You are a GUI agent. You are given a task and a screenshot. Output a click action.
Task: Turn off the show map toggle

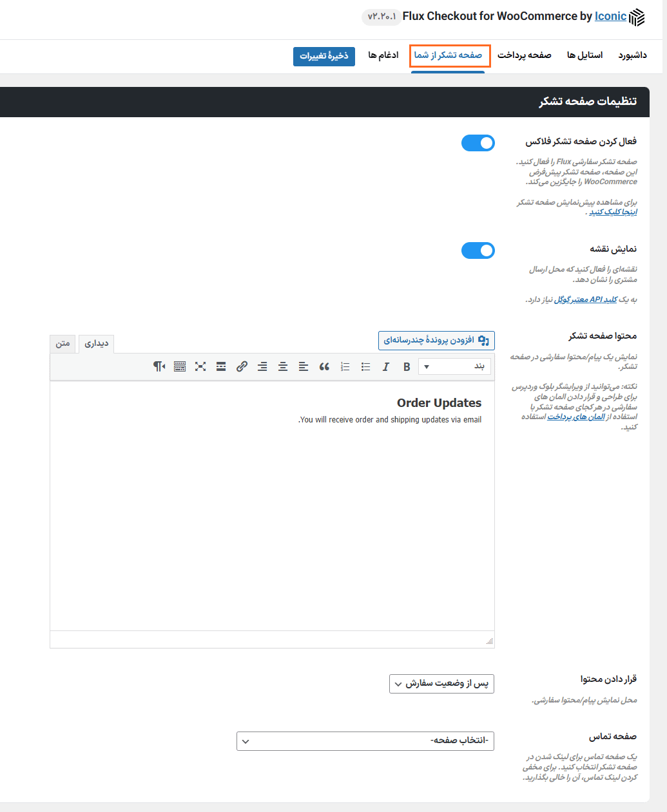(x=478, y=250)
